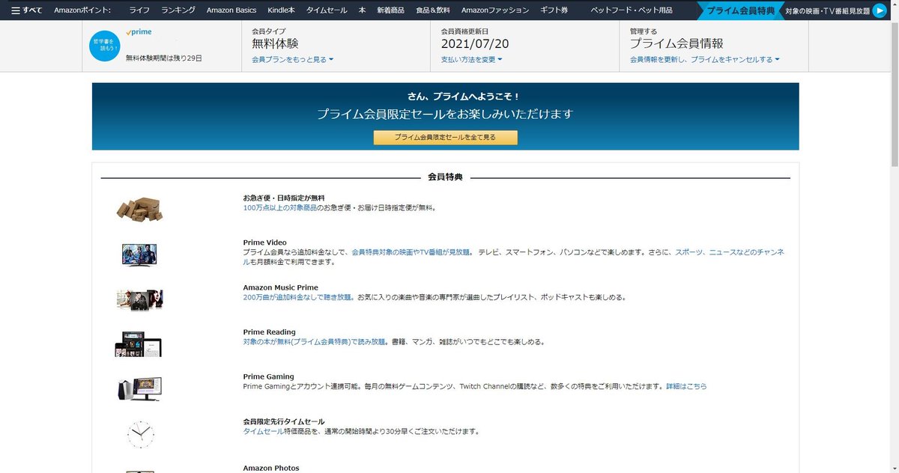Open ライフ in the navigation bar
This screenshot has width=899, height=473.
[x=139, y=10]
